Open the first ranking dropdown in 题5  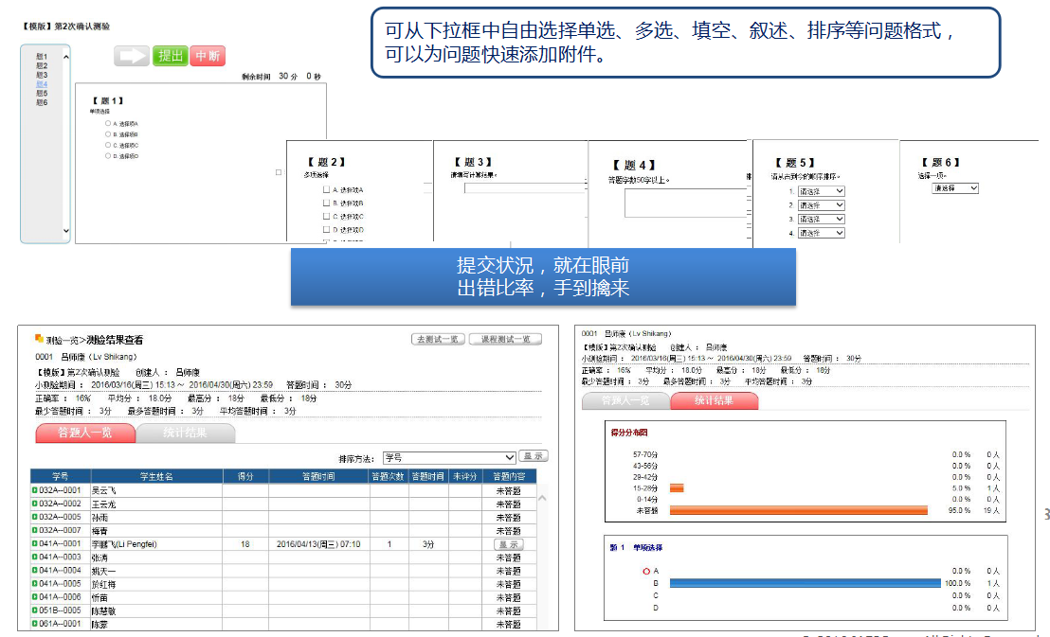[x=821, y=191]
